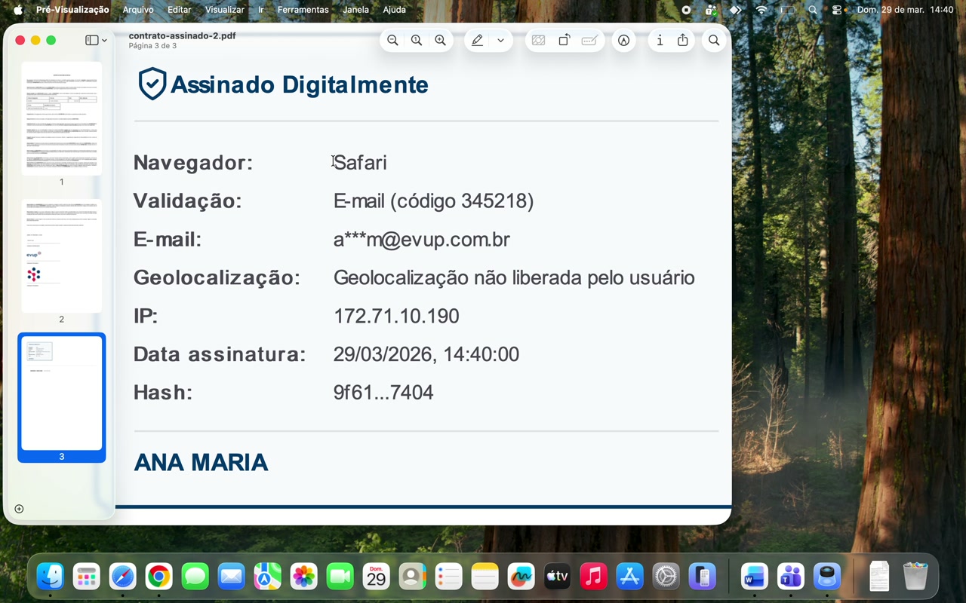Open the Apple menu
This screenshot has height=603, width=966.
point(18,10)
